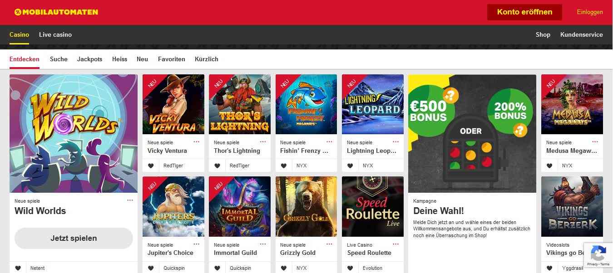The image size is (613, 273).
Task: Switch to the Live casino tab
Action: coord(55,34)
